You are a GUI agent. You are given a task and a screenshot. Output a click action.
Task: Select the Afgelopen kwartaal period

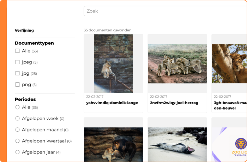click(x=18, y=141)
